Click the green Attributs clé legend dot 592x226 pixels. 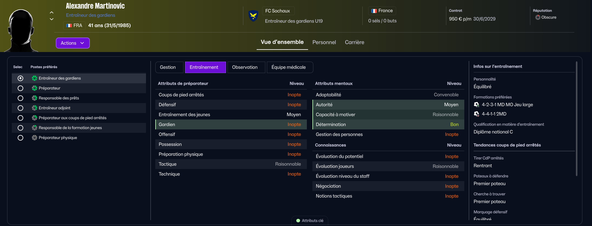point(298,221)
